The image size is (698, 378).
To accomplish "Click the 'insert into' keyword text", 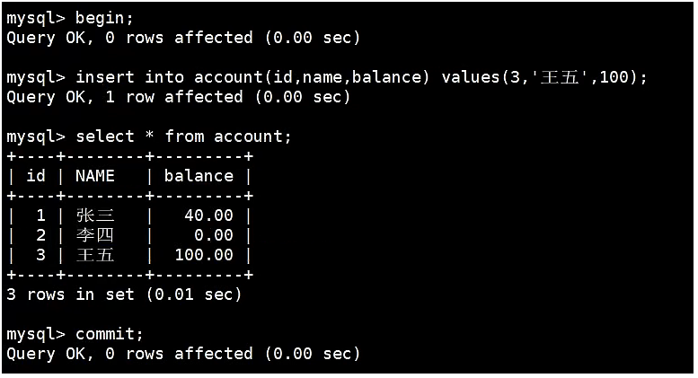I will [129, 77].
